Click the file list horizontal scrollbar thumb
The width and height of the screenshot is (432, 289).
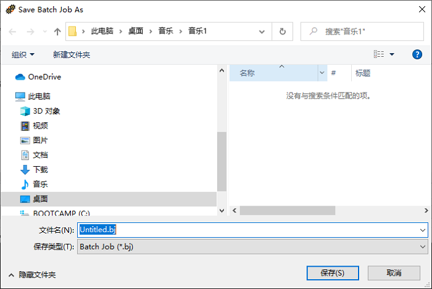coord(288,211)
